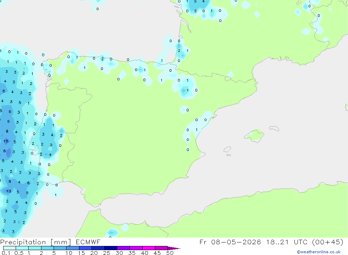
Task: Click the magenta arrow at legend end
Action: click(x=174, y=248)
